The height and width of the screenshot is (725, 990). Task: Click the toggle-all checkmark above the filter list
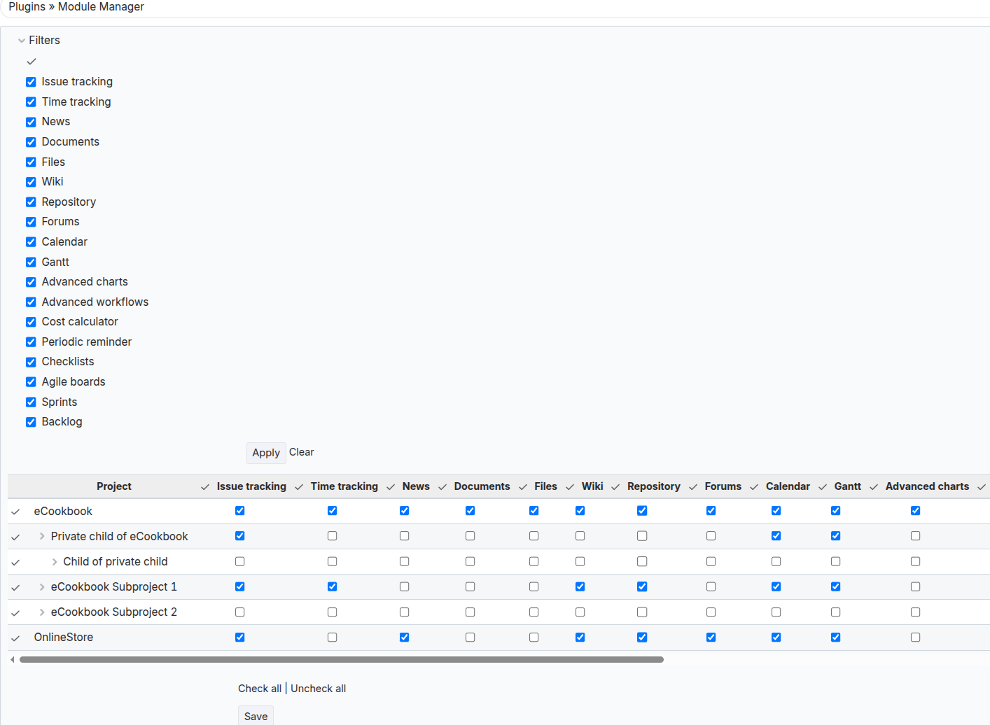32,62
